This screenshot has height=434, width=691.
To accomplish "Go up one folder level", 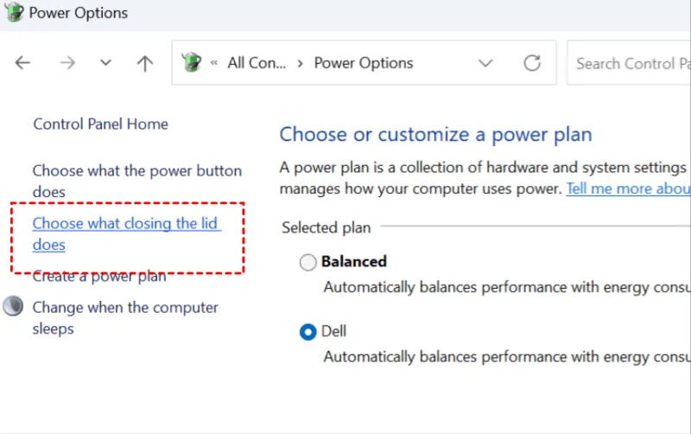I will click(145, 63).
